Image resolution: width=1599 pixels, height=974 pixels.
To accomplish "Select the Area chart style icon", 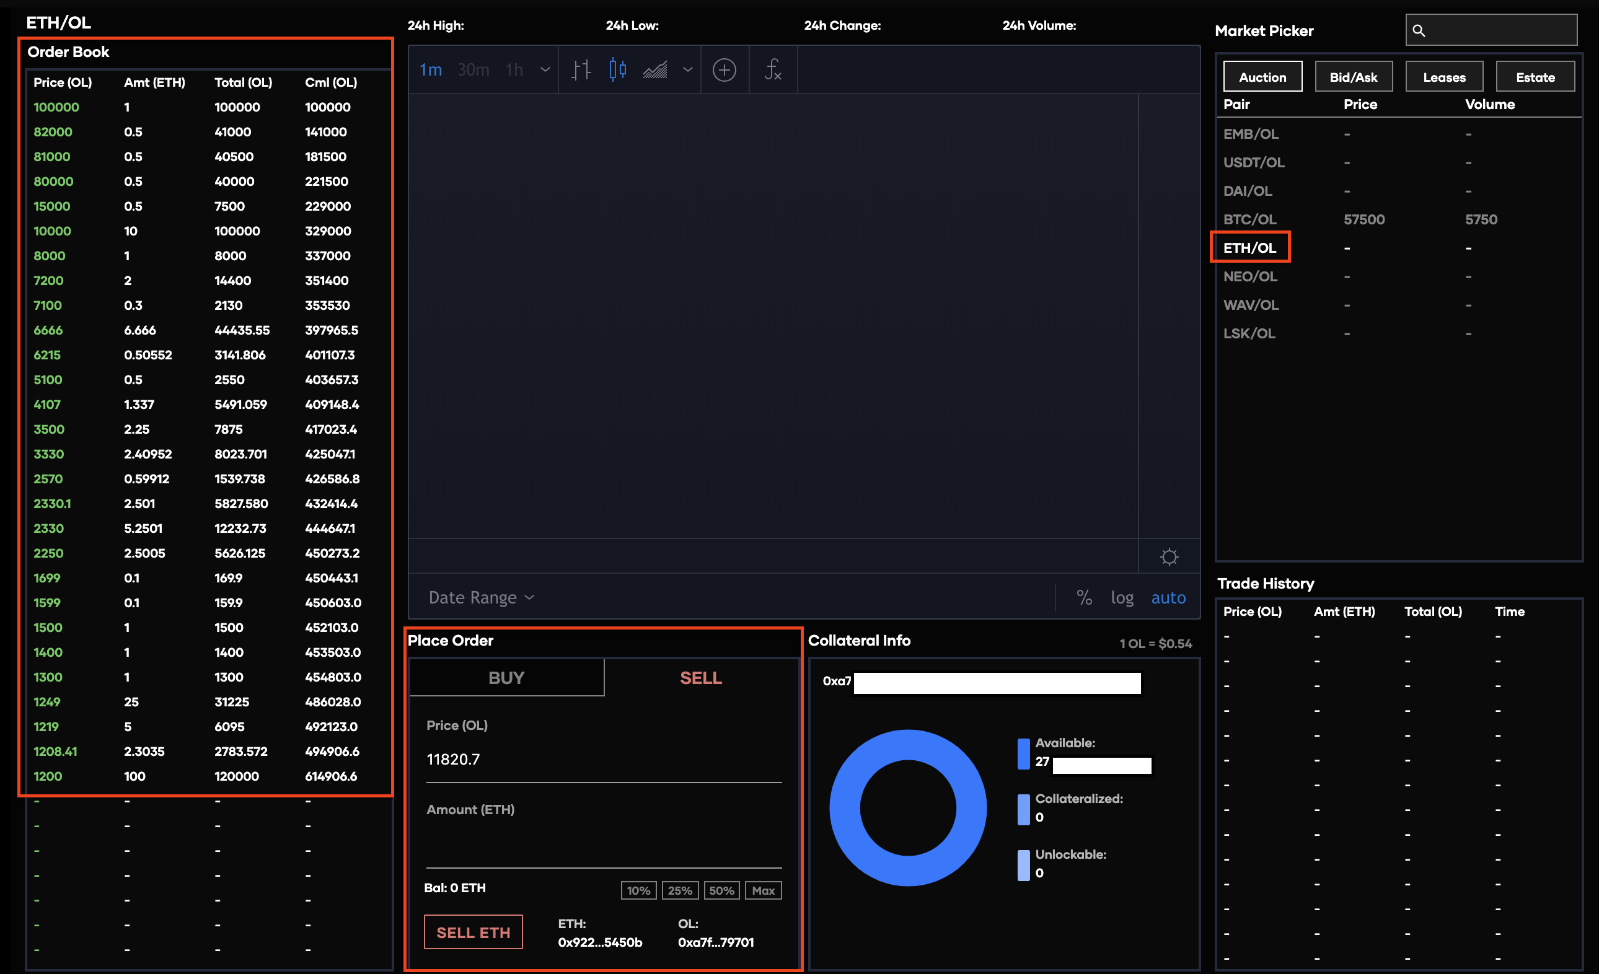I will point(655,69).
